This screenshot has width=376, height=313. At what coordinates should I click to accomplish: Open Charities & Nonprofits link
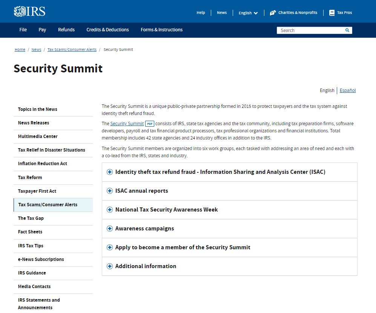pyautogui.click(x=298, y=13)
